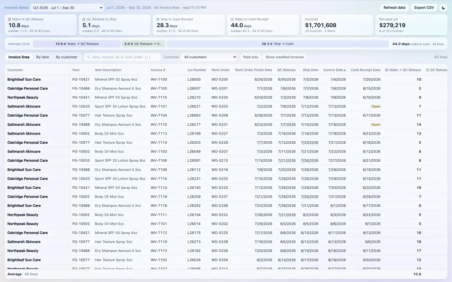Click invoice number INV-7119
The width and height of the screenshot is (452, 282).
point(159,242)
